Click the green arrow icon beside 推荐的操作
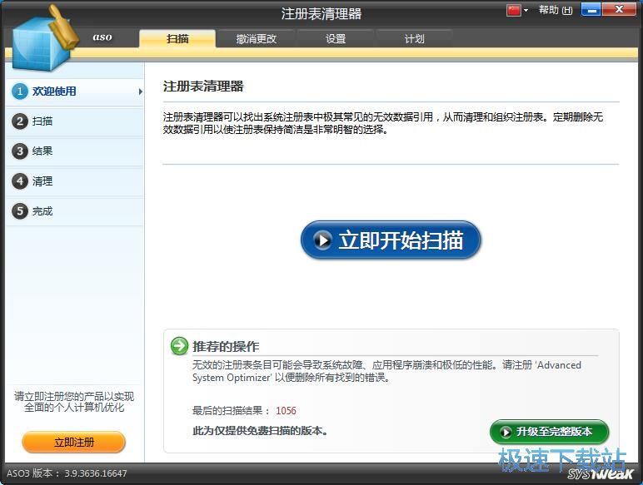The width and height of the screenshot is (643, 485). point(179,346)
